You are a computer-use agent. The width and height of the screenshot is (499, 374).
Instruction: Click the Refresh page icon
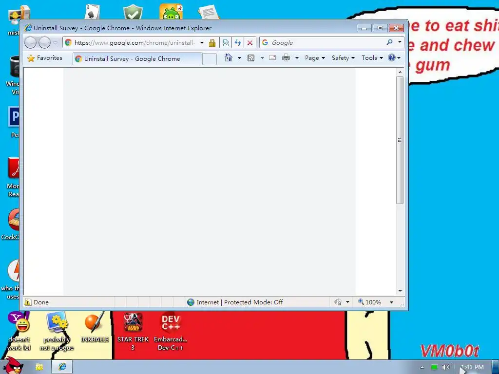pos(238,43)
